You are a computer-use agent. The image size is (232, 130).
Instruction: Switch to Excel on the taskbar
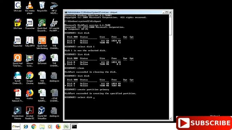point(66,126)
